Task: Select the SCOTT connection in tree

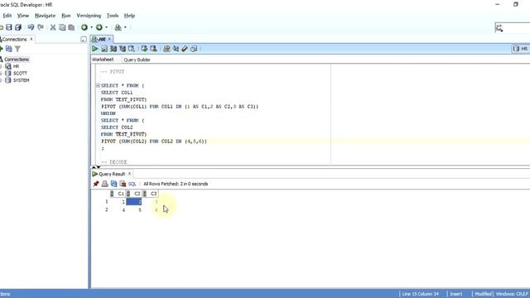Action: click(20, 73)
